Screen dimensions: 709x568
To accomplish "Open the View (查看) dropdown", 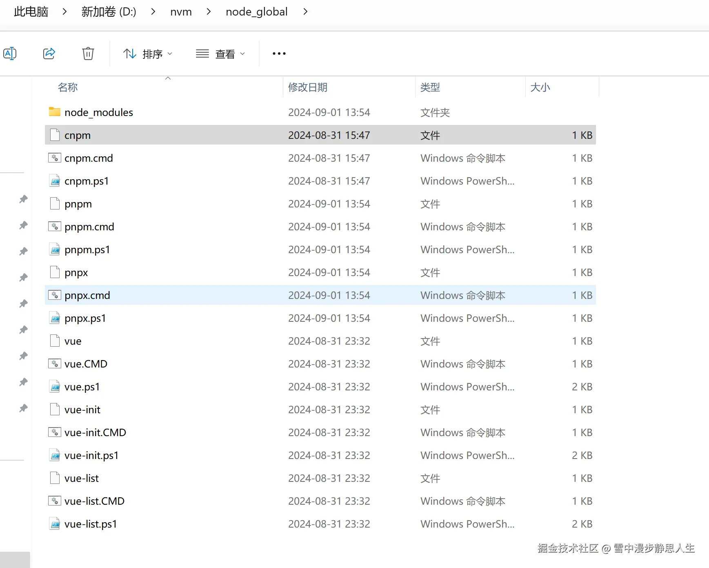I will tap(220, 54).
